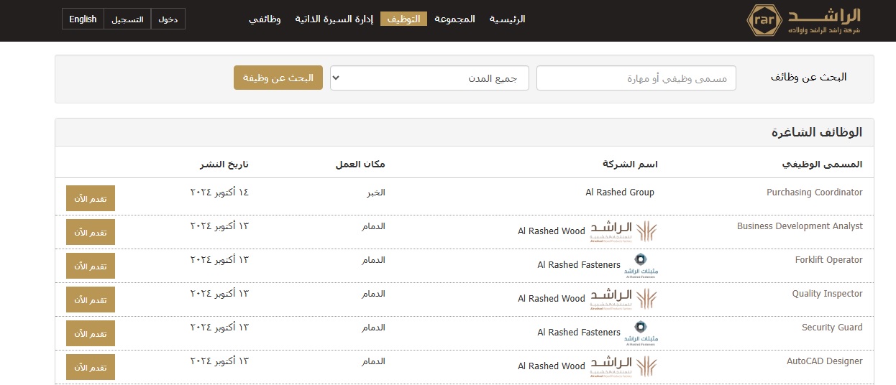Click Al Rashed Fasteners text in Security Guard row

(579, 333)
